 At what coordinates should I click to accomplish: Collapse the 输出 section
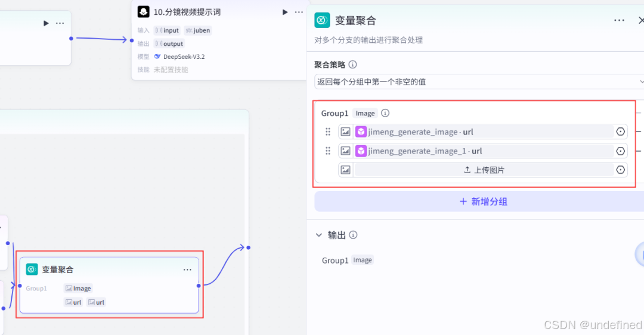(x=318, y=235)
